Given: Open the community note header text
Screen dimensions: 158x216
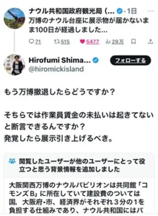Looking at the screenshot, I should pos(82,165).
